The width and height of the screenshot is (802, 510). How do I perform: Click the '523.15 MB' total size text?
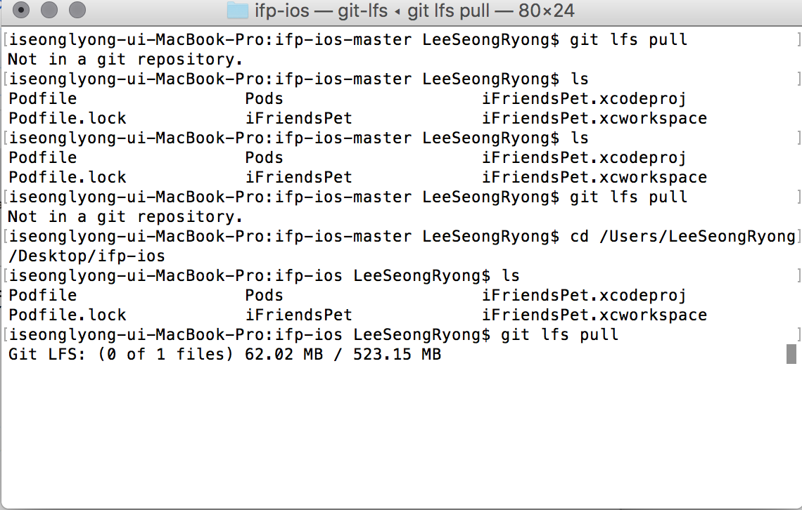pos(397,354)
